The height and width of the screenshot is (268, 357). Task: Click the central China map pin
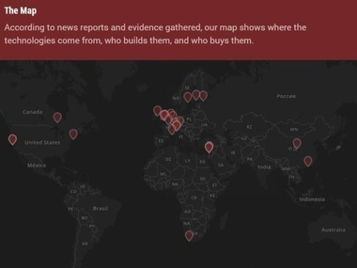click(297, 143)
